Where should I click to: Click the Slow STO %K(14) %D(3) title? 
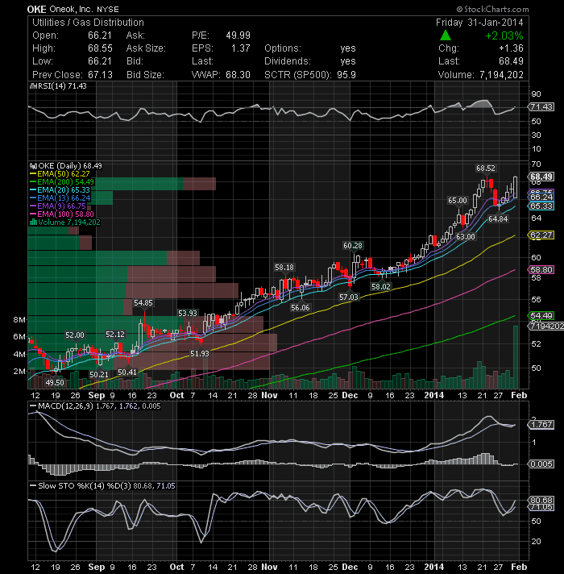tap(85, 486)
